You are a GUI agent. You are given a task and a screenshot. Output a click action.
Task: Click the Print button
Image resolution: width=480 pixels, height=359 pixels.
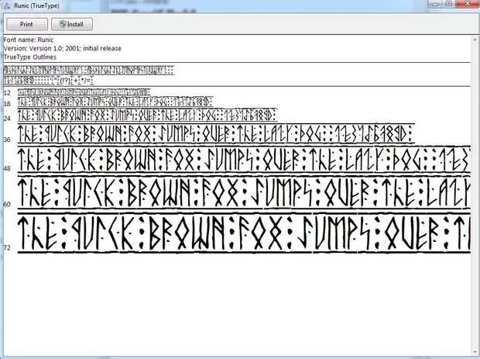point(27,24)
